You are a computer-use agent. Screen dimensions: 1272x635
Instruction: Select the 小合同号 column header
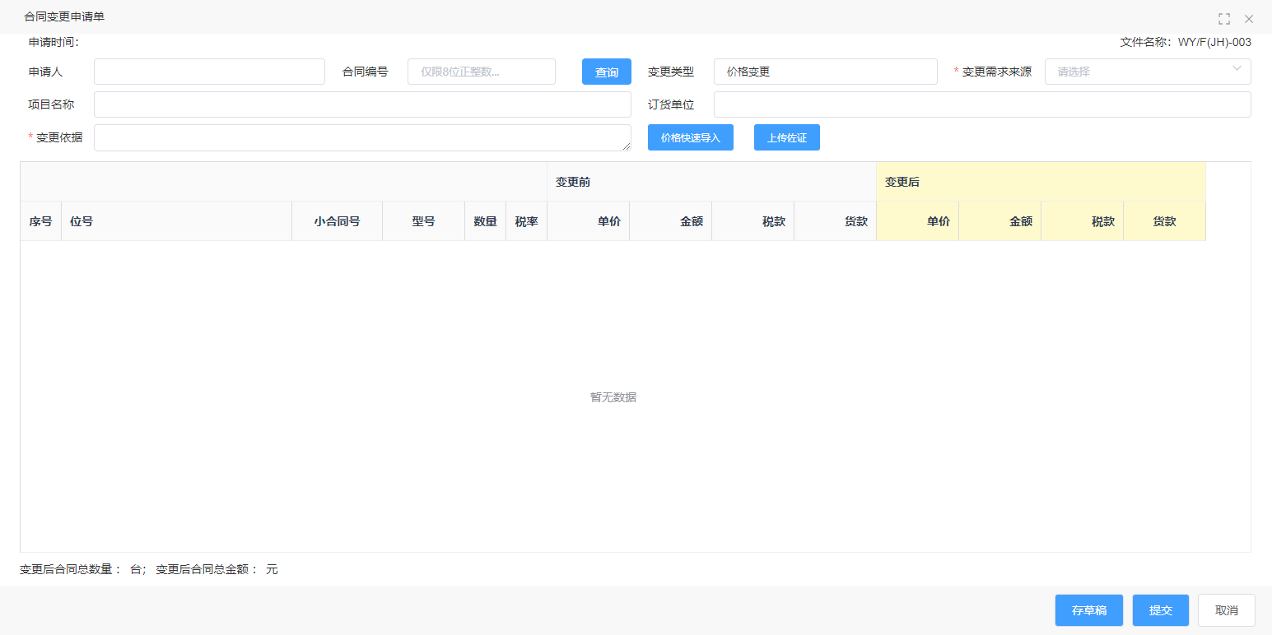(337, 221)
